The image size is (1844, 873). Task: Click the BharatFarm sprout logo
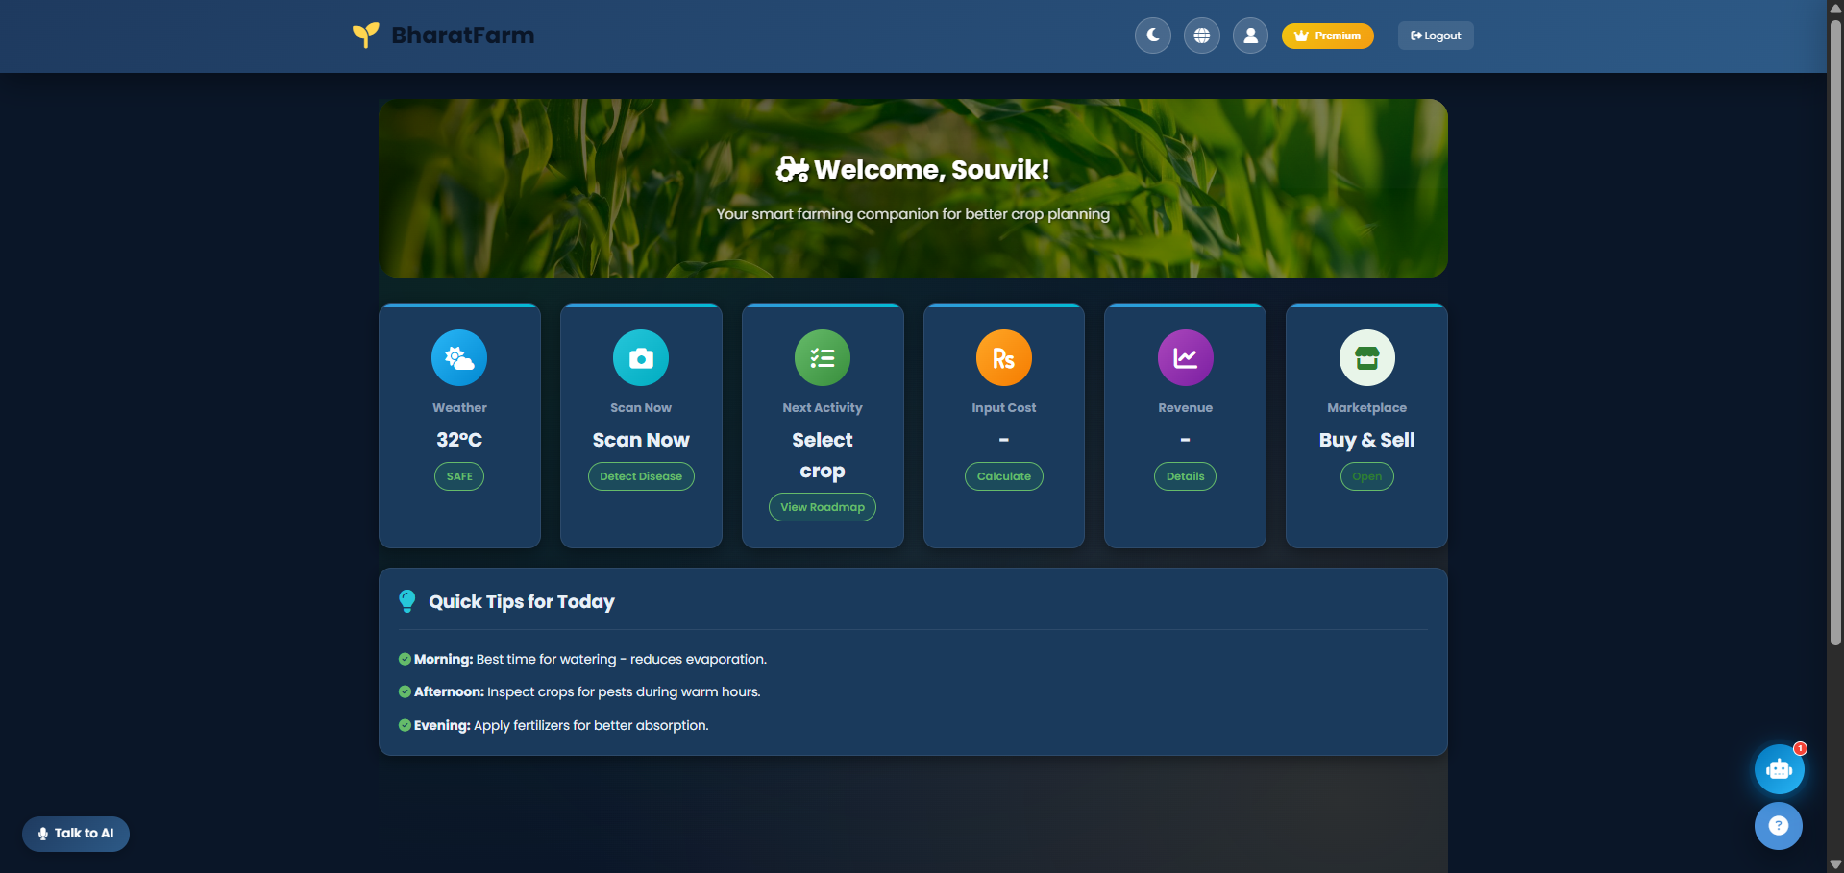click(365, 36)
